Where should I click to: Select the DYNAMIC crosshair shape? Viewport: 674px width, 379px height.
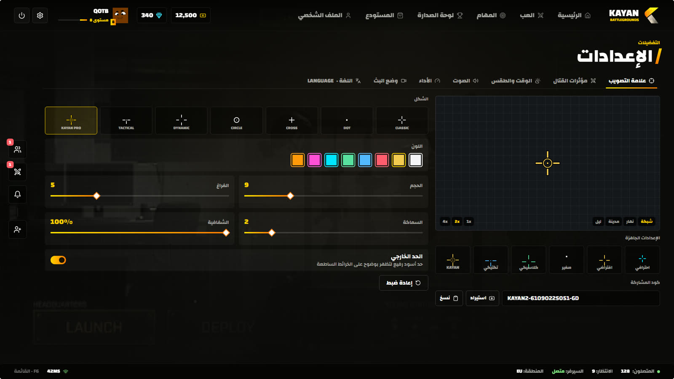tap(182, 120)
